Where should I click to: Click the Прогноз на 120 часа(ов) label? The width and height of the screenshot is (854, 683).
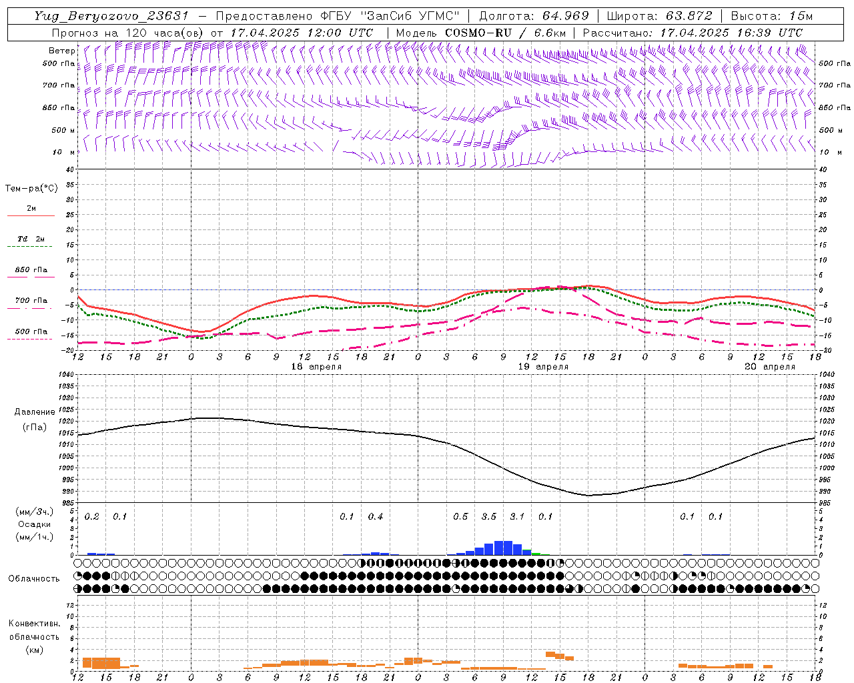tap(128, 33)
